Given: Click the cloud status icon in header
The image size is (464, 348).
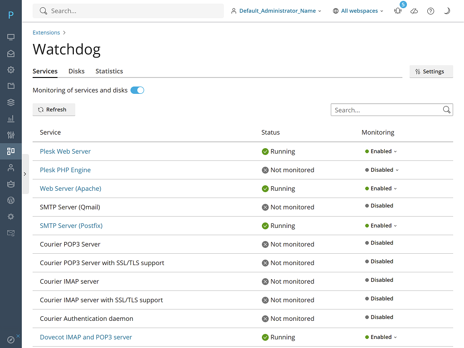Looking at the screenshot, I should [414, 11].
